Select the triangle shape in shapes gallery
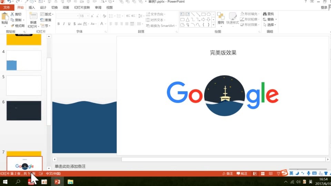Viewport: 331px width, 186px height. (188, 20)
